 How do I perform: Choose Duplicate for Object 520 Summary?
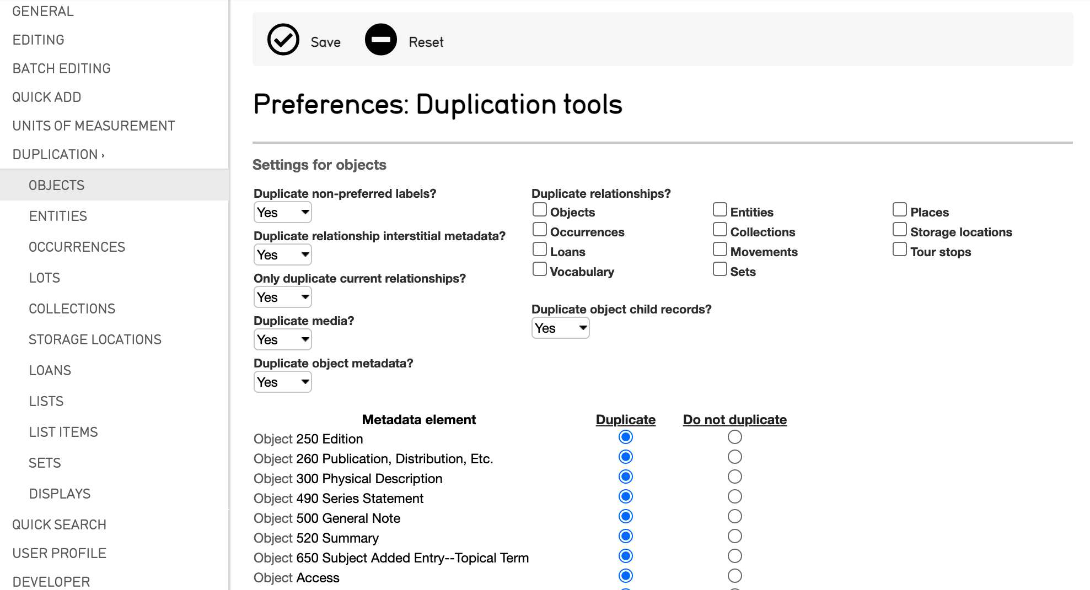pyautogui.click(x=625, y=537)
